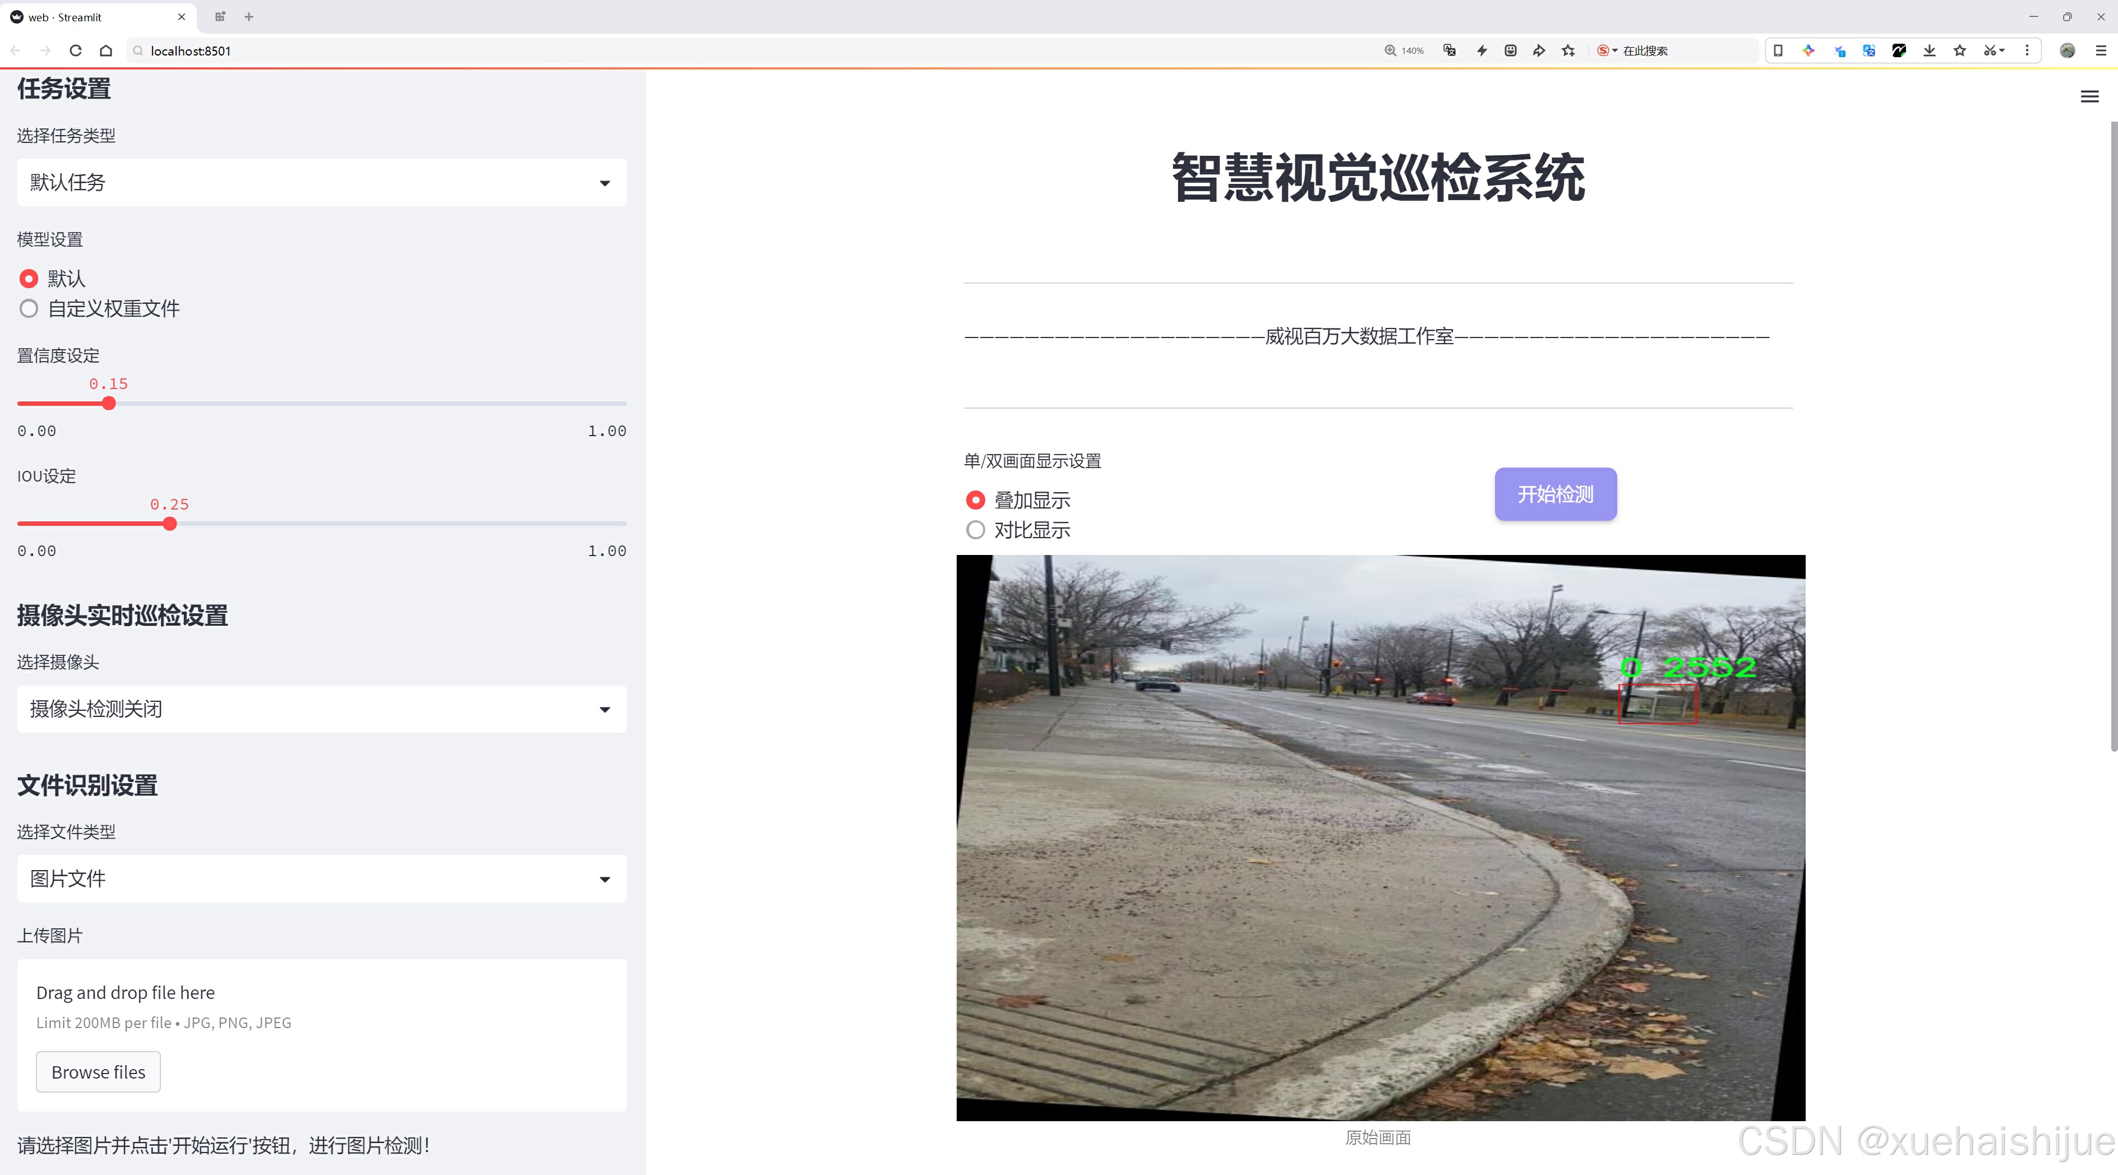
Task: Click the home page icon
Action: coord(106,51)
